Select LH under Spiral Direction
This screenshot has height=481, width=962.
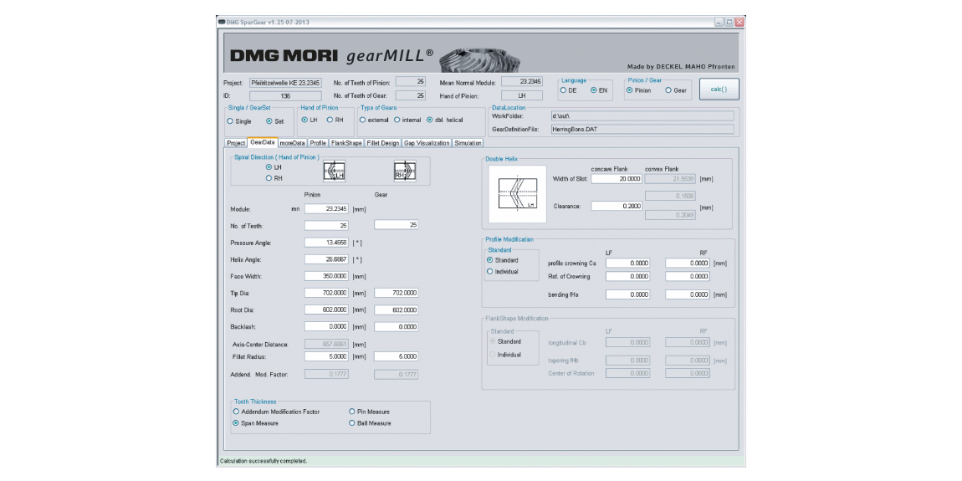(x=269, y=166)
